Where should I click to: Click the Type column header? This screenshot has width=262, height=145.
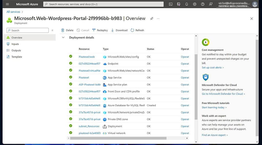tap(106, 49)
